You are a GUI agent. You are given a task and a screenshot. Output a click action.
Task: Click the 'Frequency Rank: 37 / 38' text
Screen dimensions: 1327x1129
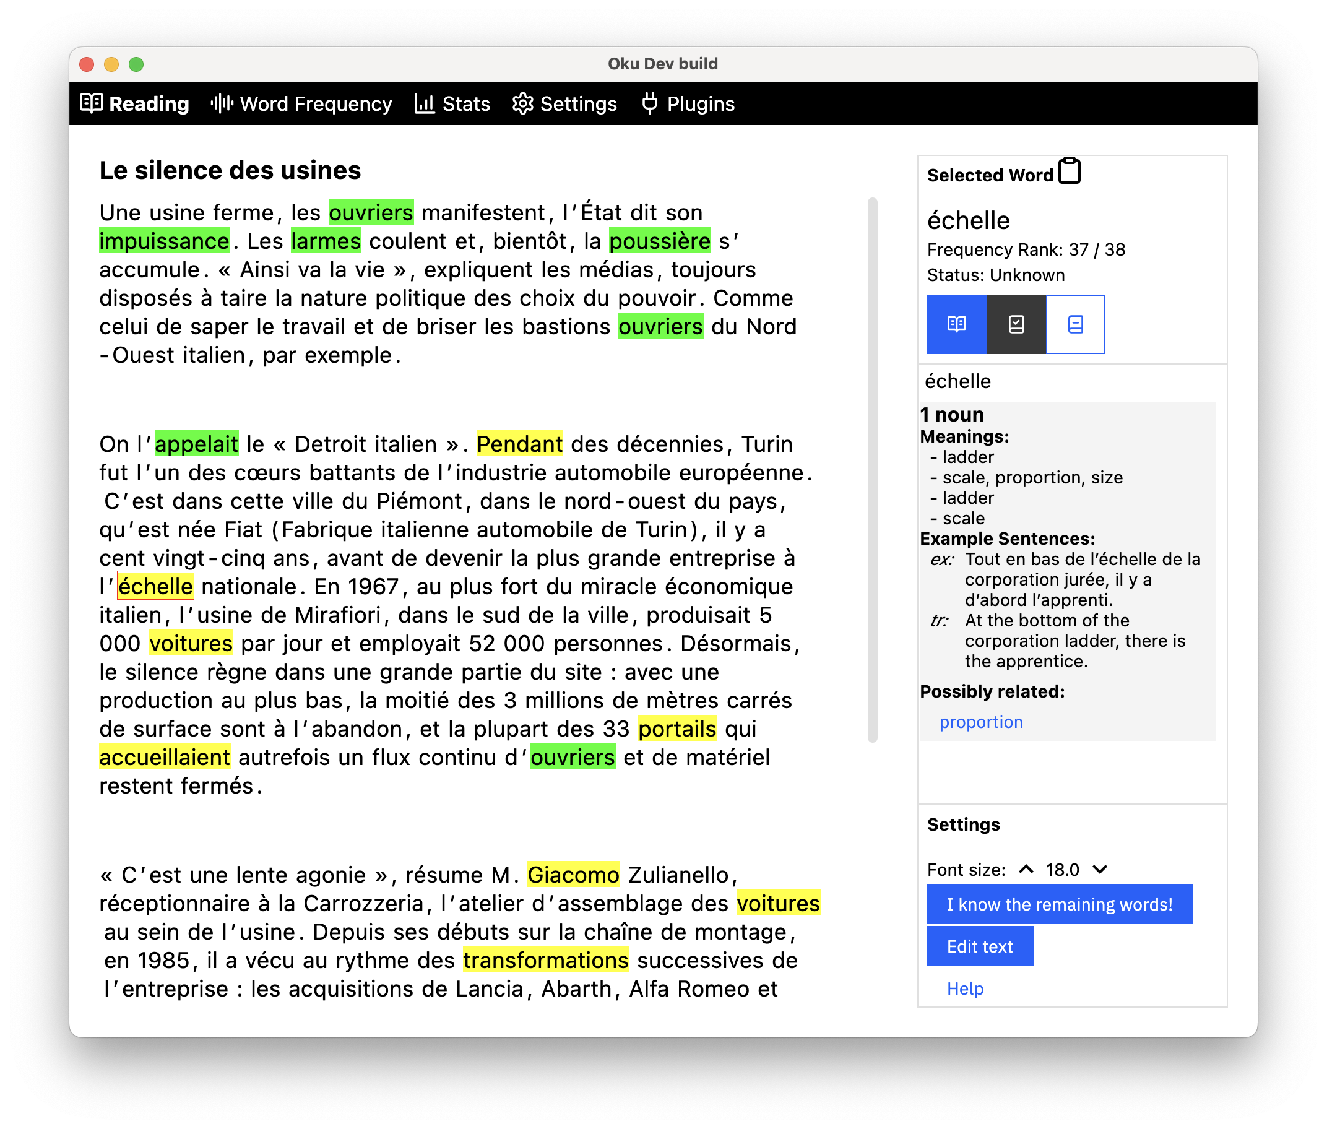click(x=1026, y=249)
